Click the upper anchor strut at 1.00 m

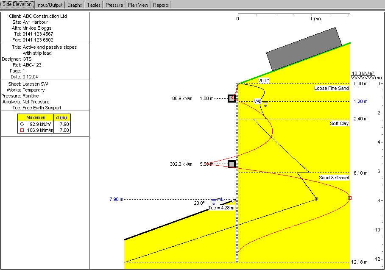click(x=232, y=98)
